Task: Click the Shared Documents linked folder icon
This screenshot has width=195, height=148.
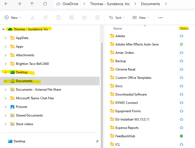Action: coord(12,115)
